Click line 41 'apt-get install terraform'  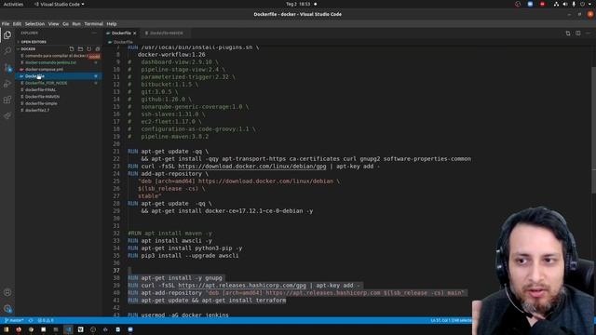pos(207,301)
